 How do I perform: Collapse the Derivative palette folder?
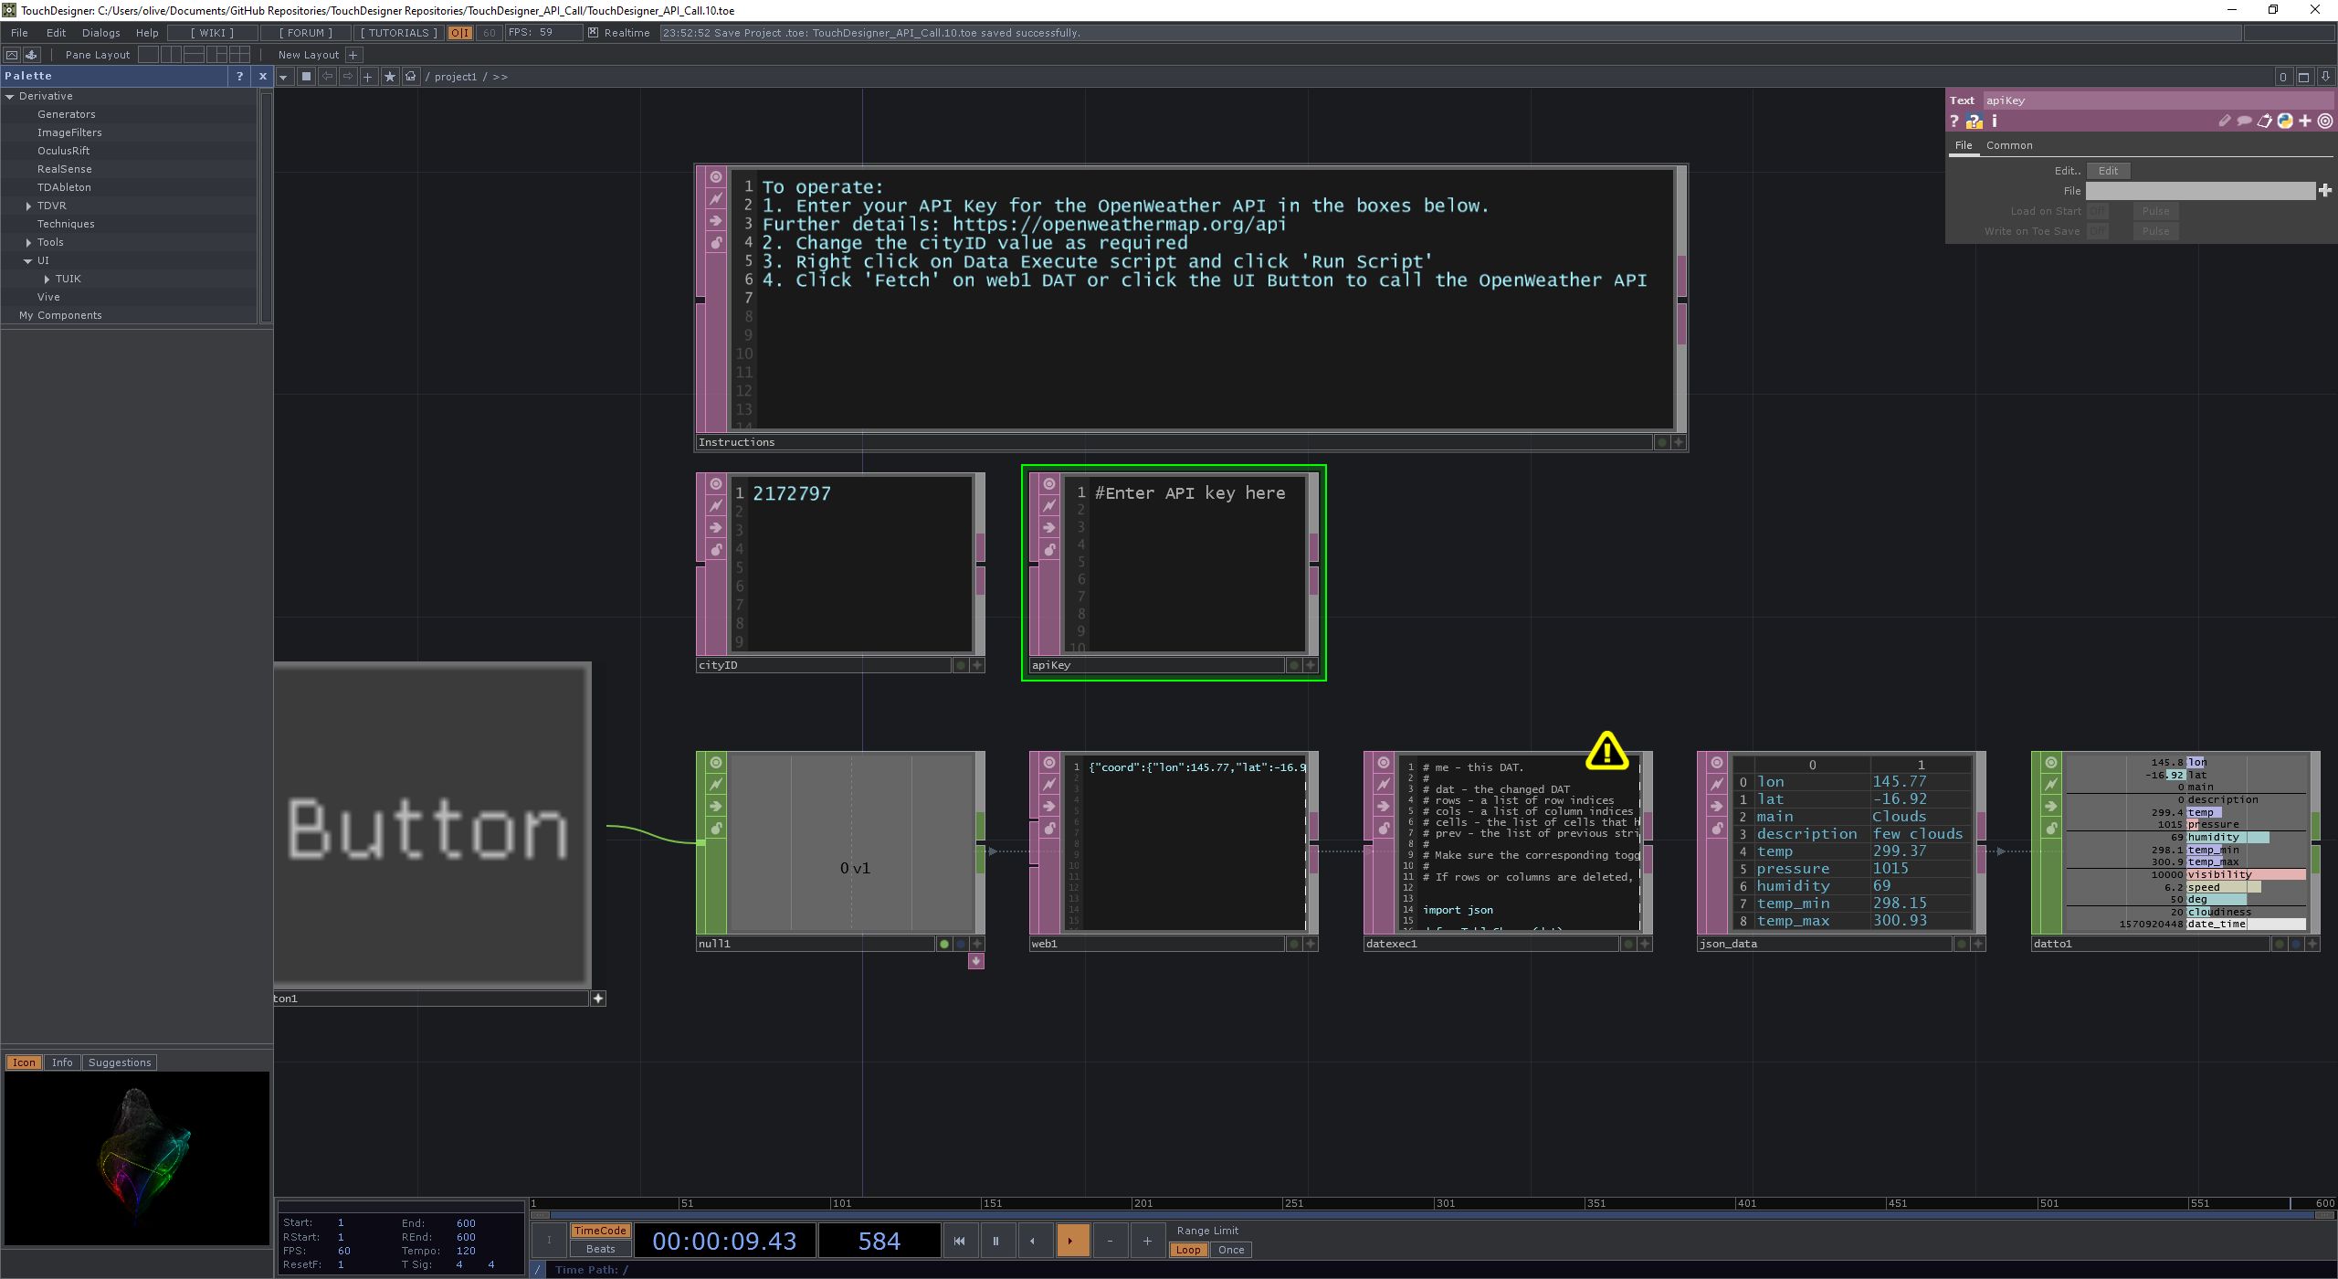coord(10,96)
